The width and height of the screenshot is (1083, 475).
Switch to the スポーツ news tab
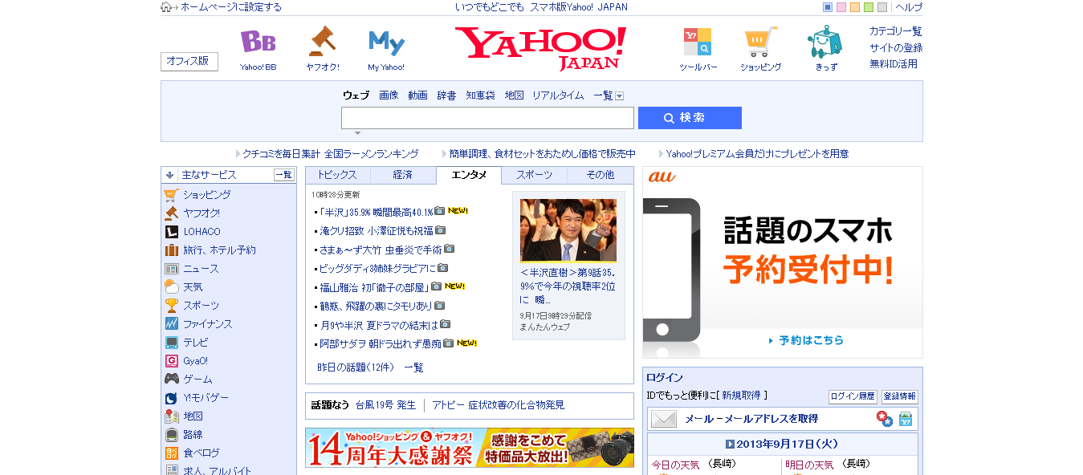coord(534,175)
